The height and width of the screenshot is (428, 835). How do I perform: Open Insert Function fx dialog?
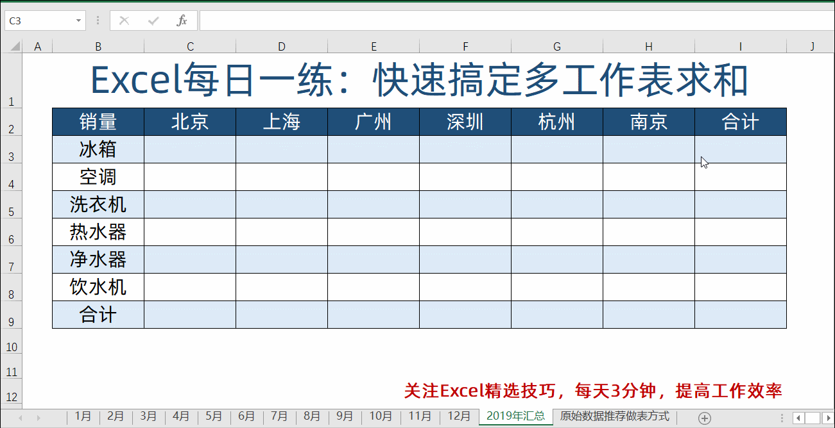coord(182,21)
